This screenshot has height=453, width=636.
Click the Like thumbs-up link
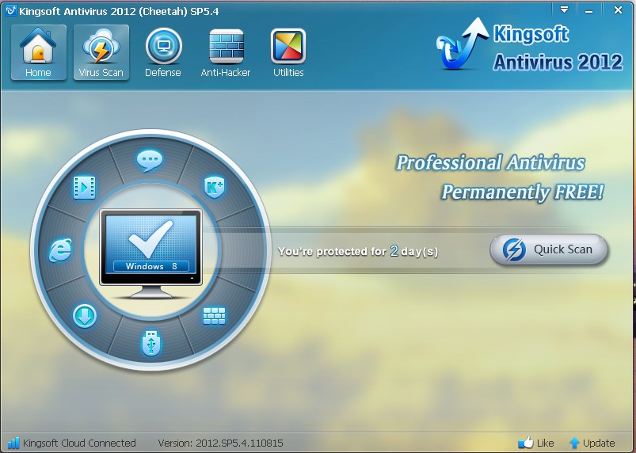click(x=536, y=443)
